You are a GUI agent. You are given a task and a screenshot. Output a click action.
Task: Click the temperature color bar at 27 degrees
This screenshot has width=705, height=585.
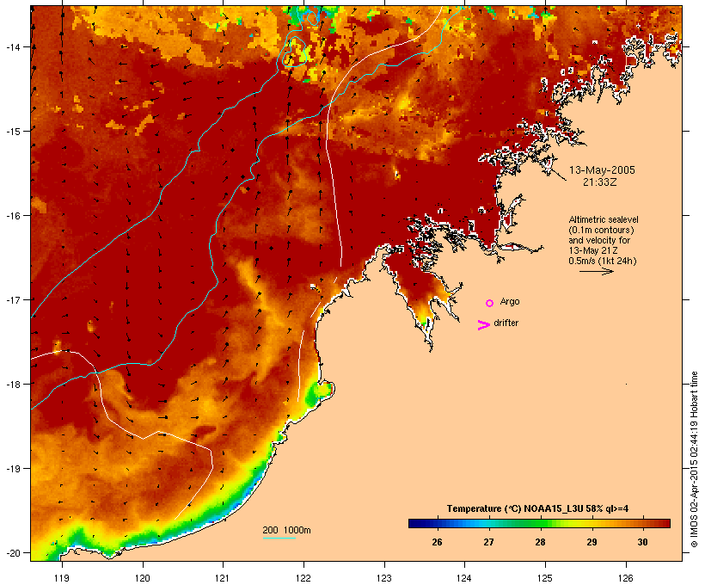[x=488, y=523]
